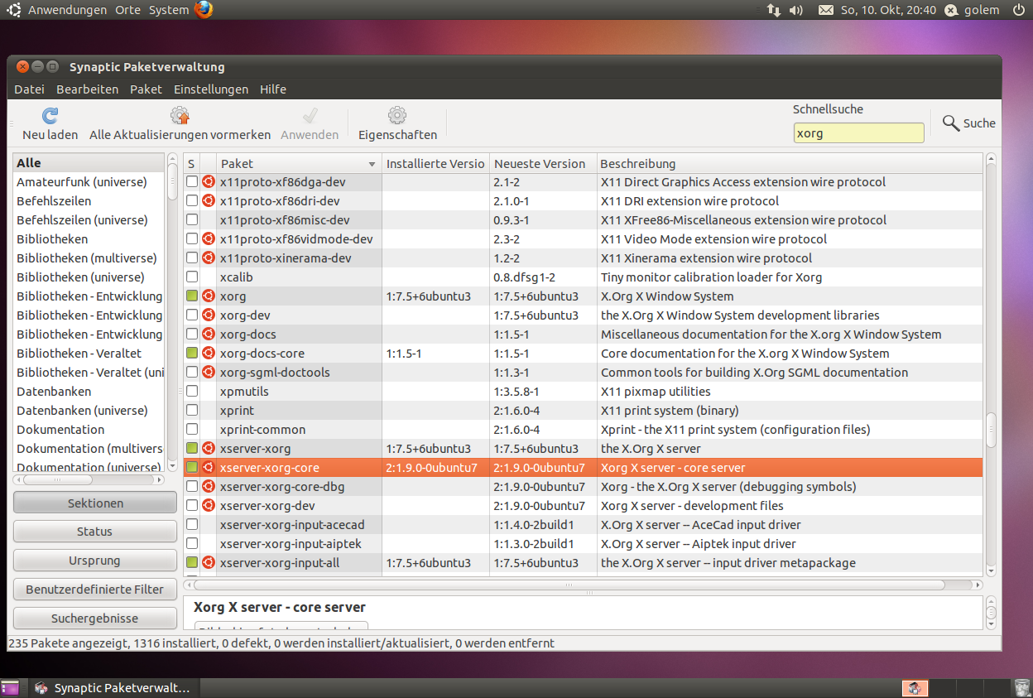This screenshot has height=698, width=1033.
Task: Open the Datei menu
Action: (x=29, y=89)
